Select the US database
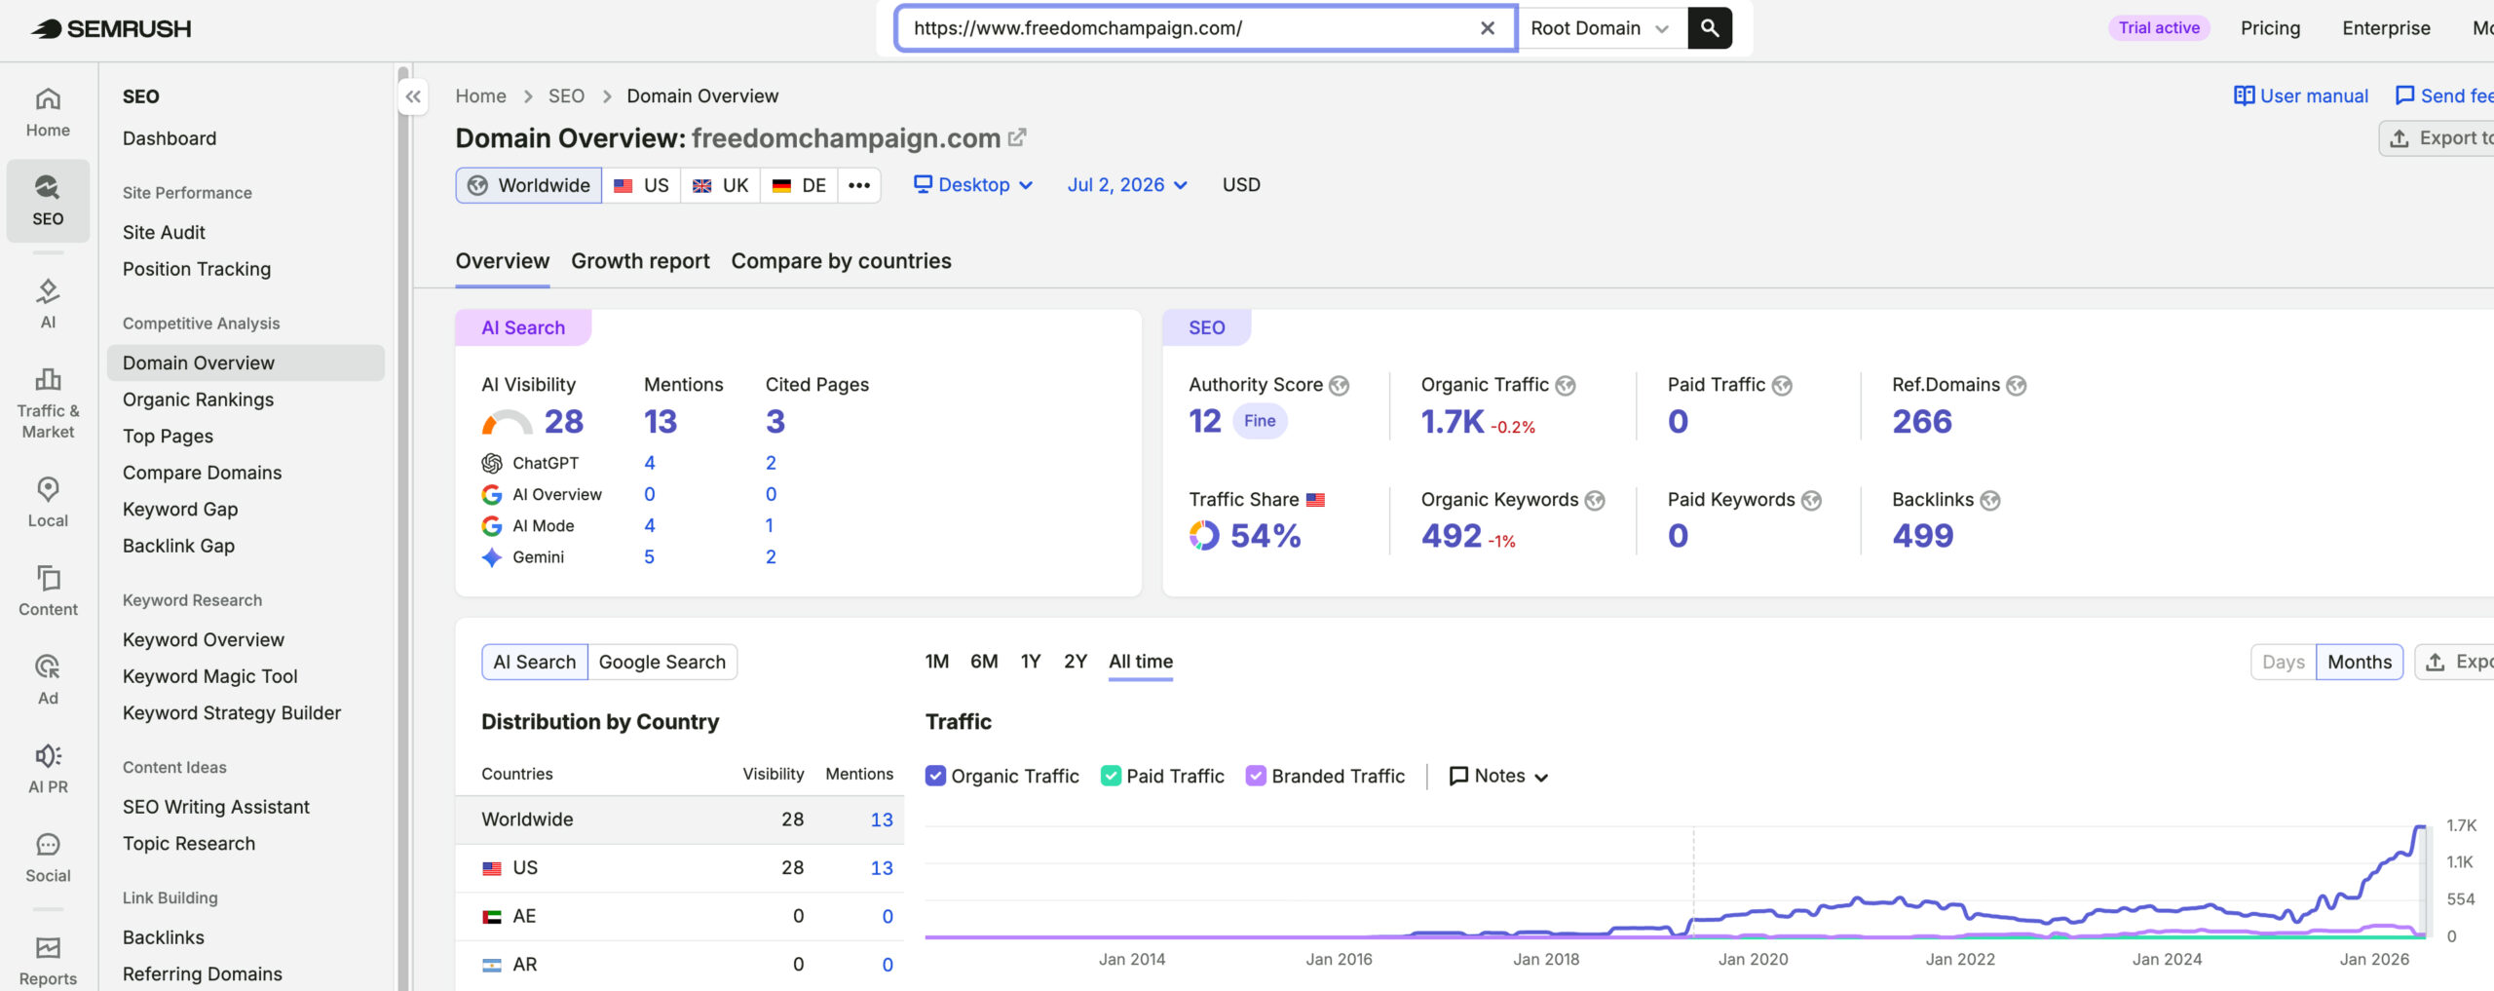 pos(641,185)
